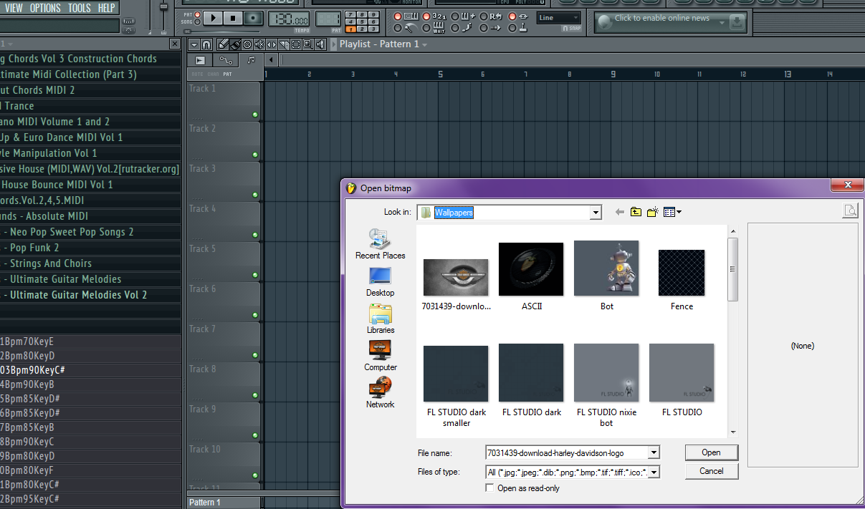Open the TOOLS menu
The image size is (865, 509).
79,8
